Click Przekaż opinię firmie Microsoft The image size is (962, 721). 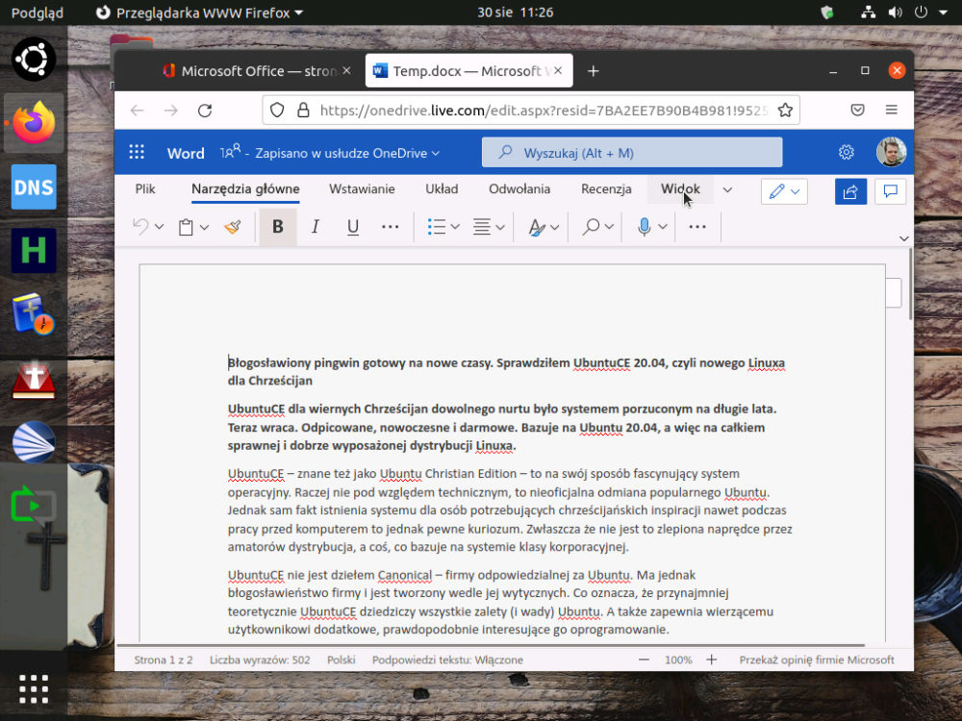(817, 660)
